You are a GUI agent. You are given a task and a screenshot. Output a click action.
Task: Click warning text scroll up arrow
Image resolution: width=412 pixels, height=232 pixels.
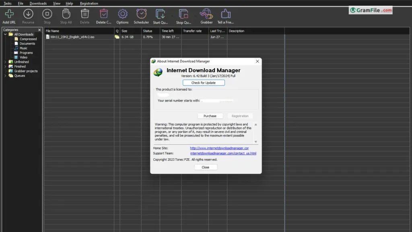point(255,124)
